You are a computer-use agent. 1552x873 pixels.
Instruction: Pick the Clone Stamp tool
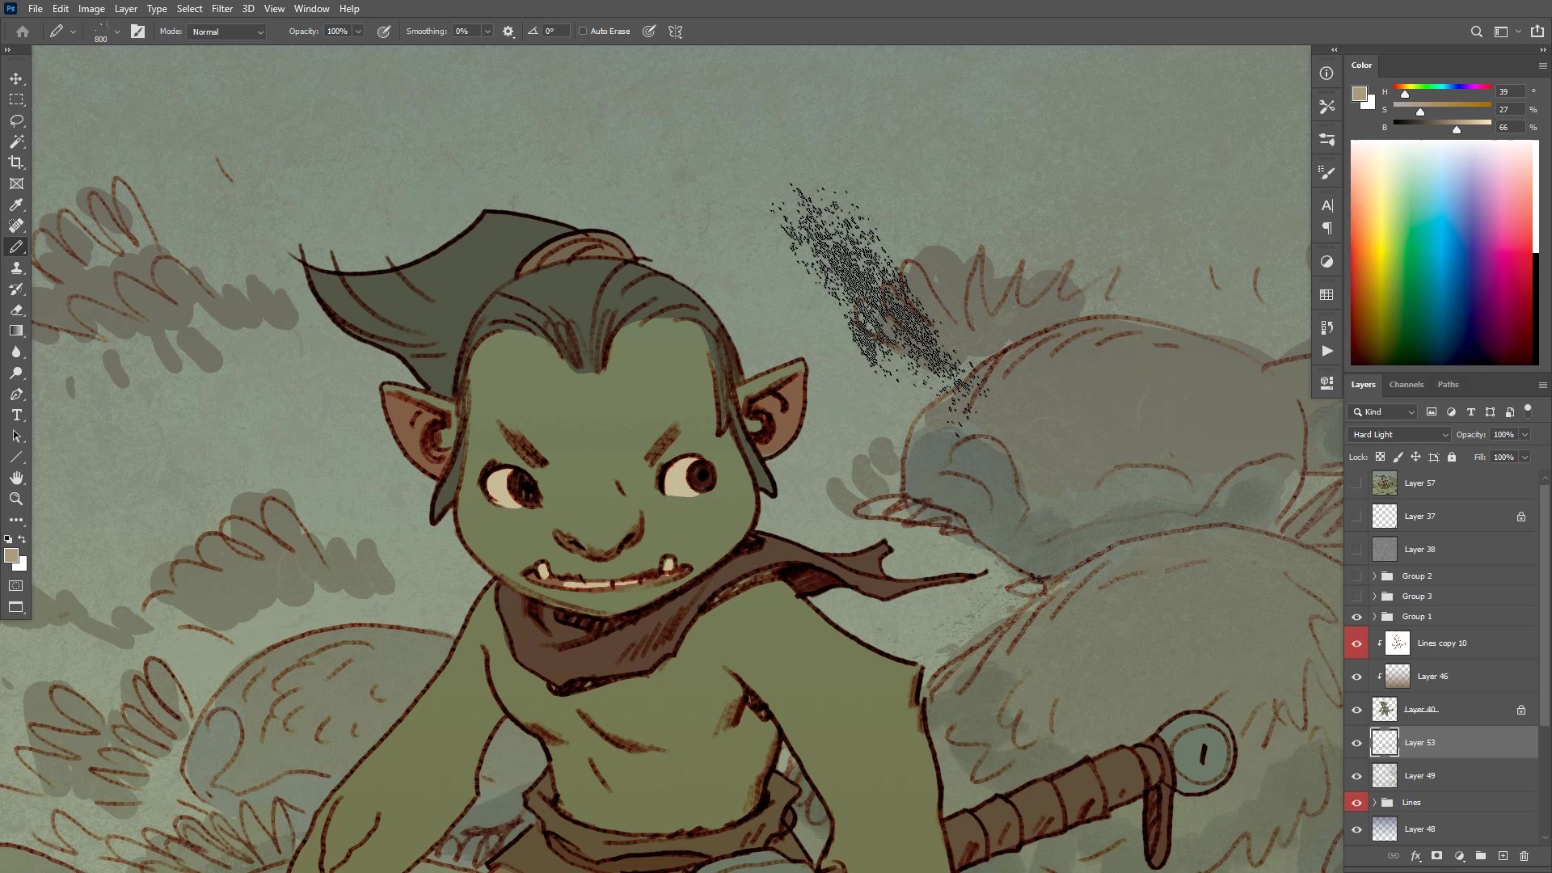click(x=16, y=268)
